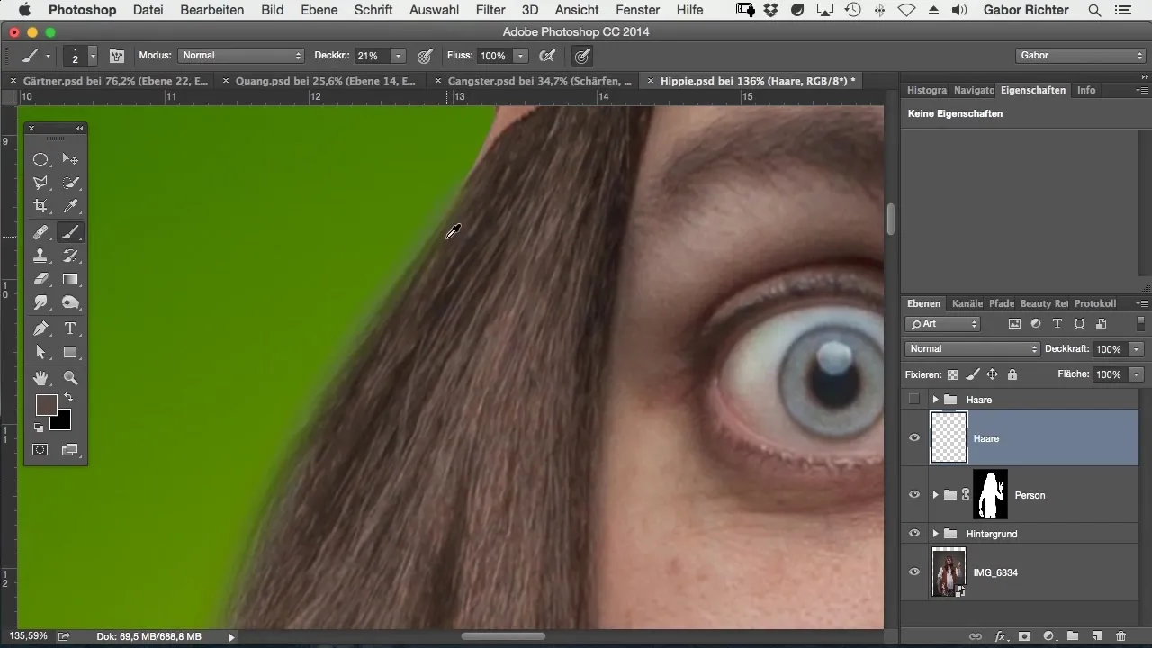Add a layer mask

click(1023, 636)
